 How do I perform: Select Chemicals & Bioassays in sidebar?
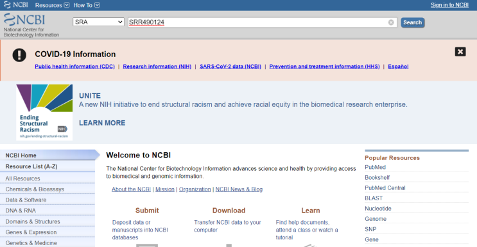pos(48,189)
